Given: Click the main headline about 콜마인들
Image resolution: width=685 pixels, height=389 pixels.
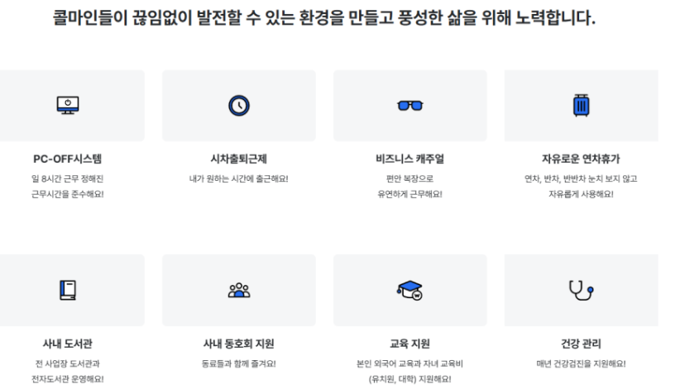Looking at the screenshot, I should tap(324, 18).
